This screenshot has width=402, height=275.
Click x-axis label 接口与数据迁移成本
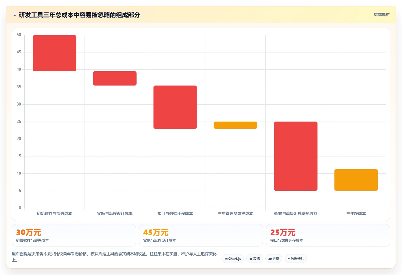[175, 213]
